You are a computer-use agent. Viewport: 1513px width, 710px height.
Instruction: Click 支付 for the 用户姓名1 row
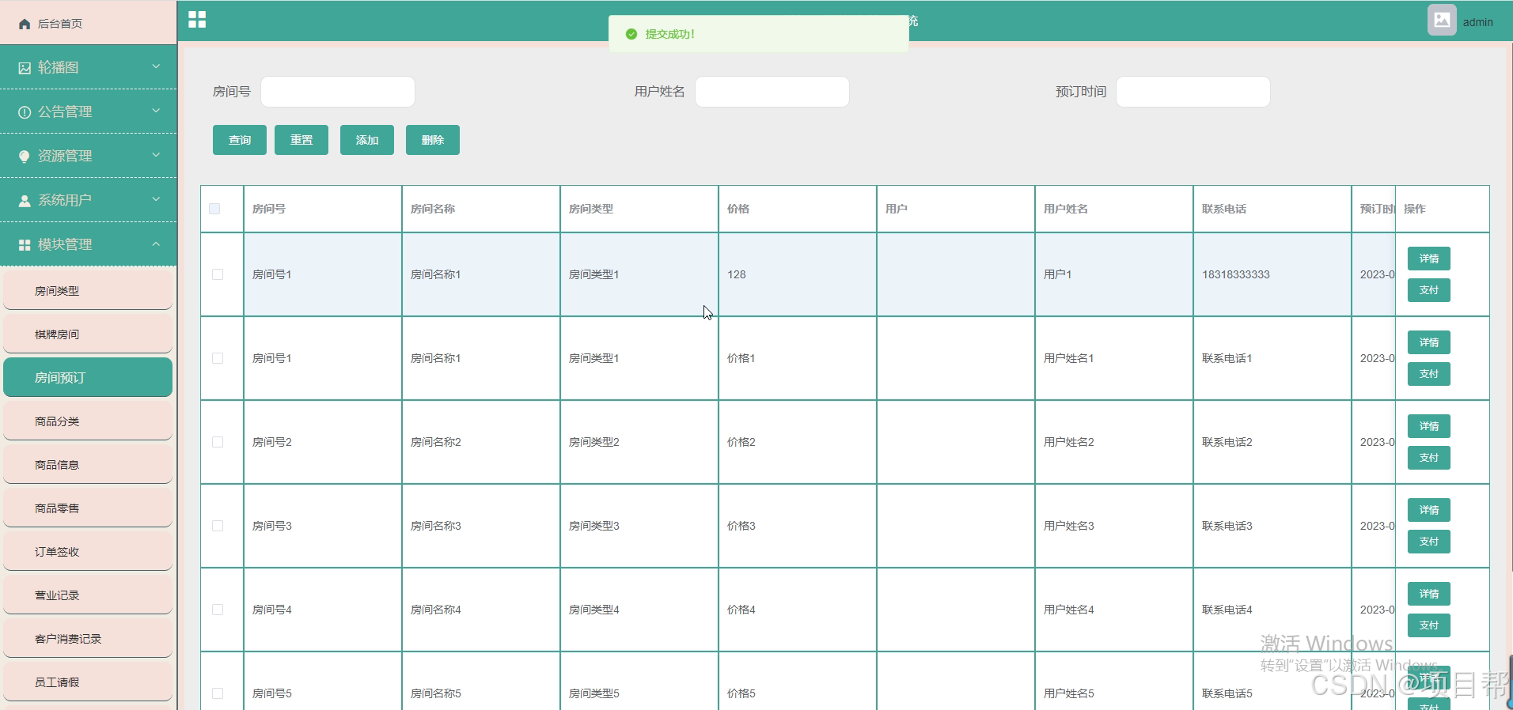click(x=1429, y=374)
